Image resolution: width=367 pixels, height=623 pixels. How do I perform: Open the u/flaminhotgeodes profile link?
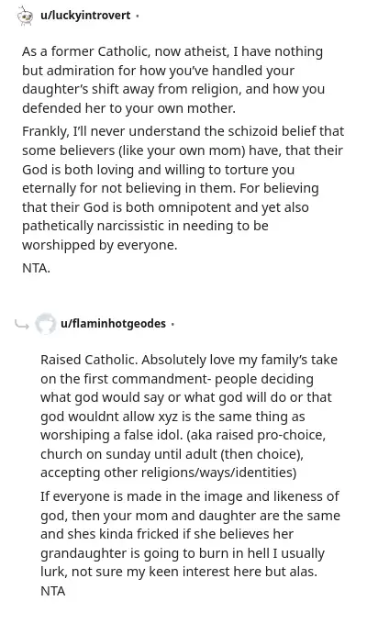(113, 323)
